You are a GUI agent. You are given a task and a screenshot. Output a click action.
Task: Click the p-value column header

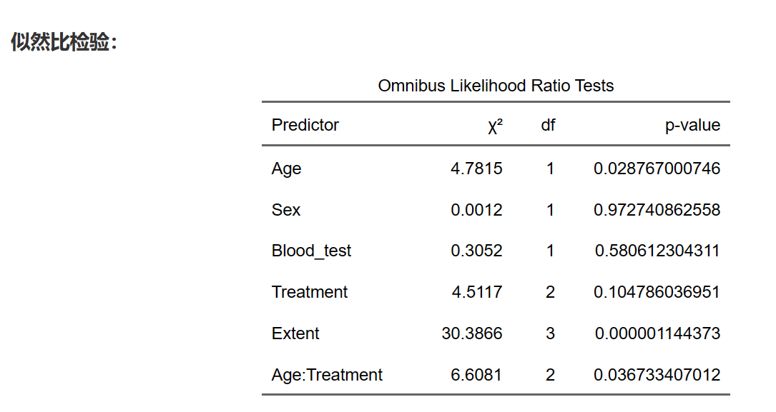692,126
